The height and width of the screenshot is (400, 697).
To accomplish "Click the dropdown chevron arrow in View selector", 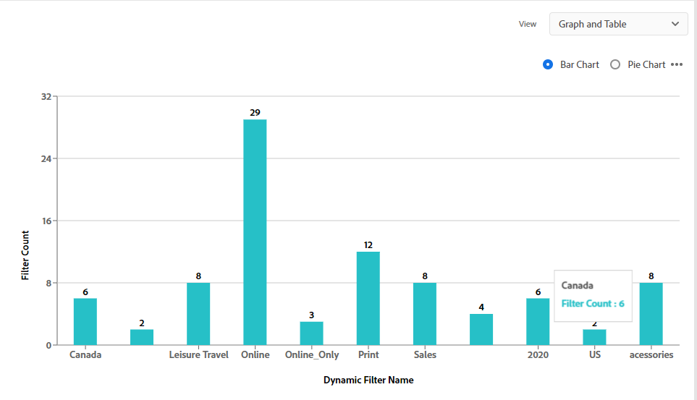I will click(x=675, y=24).
